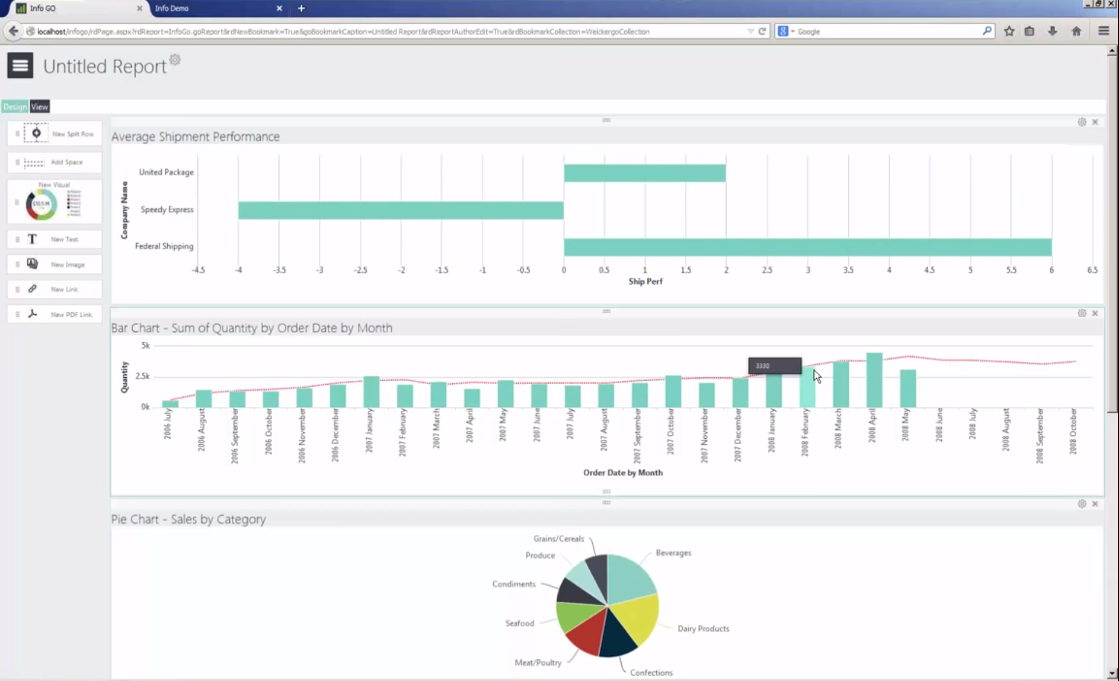Select the New Split Row icon
The width and height of the screenshot is (1119, 681).
click(36, 133)
